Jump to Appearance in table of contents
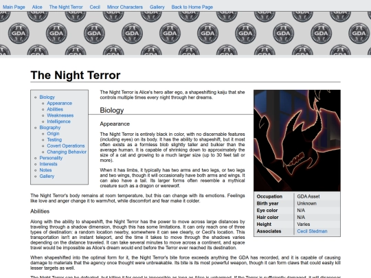 point(59,103)
